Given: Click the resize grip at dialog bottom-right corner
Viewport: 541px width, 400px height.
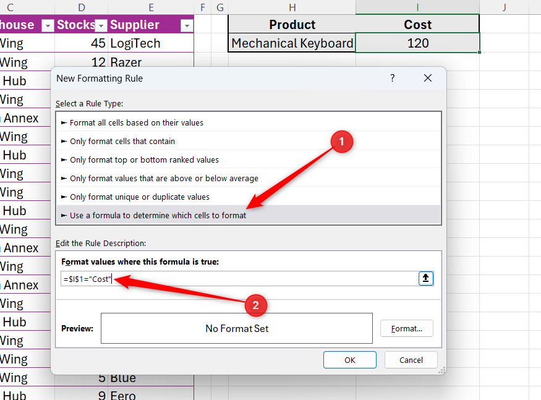Looking at the screenshot, I should (441, 370).
